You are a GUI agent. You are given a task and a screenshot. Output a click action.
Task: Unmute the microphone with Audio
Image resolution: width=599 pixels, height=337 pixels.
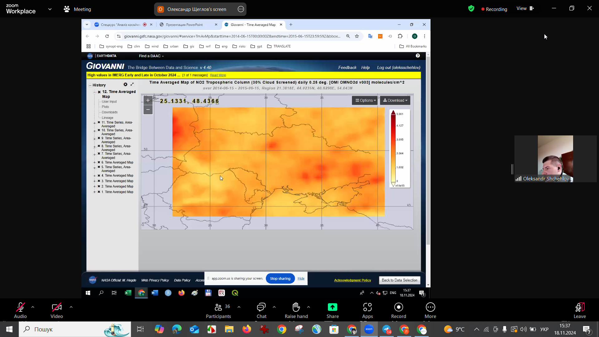pyautogui.click(x=20, y=307)
